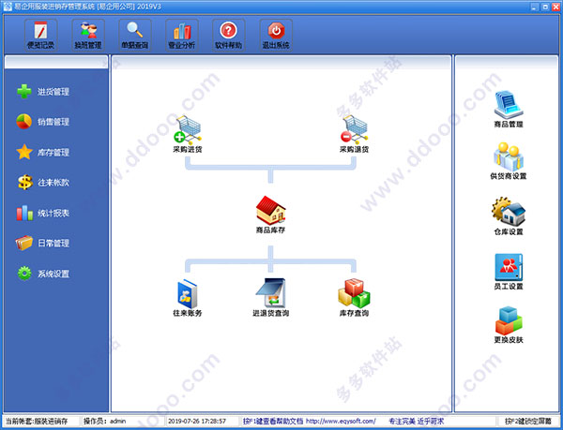Click 按F2键锁定屏幕 status entry
Viewport: 563px width, 430px height.
(x=528, y=421)
